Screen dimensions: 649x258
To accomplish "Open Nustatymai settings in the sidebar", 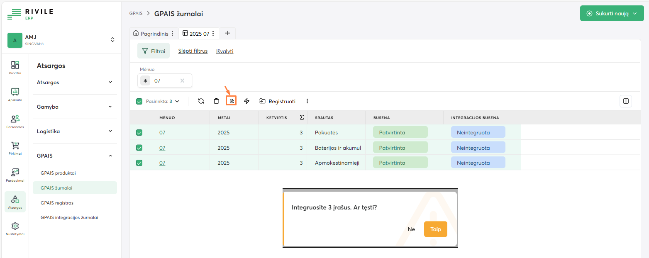I will point(15,228).
